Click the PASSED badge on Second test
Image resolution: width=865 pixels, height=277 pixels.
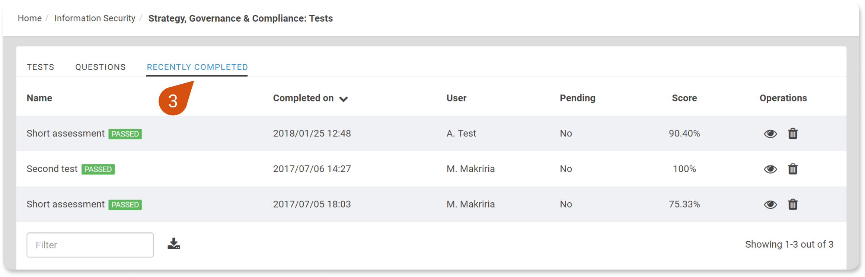coord(98,170)
